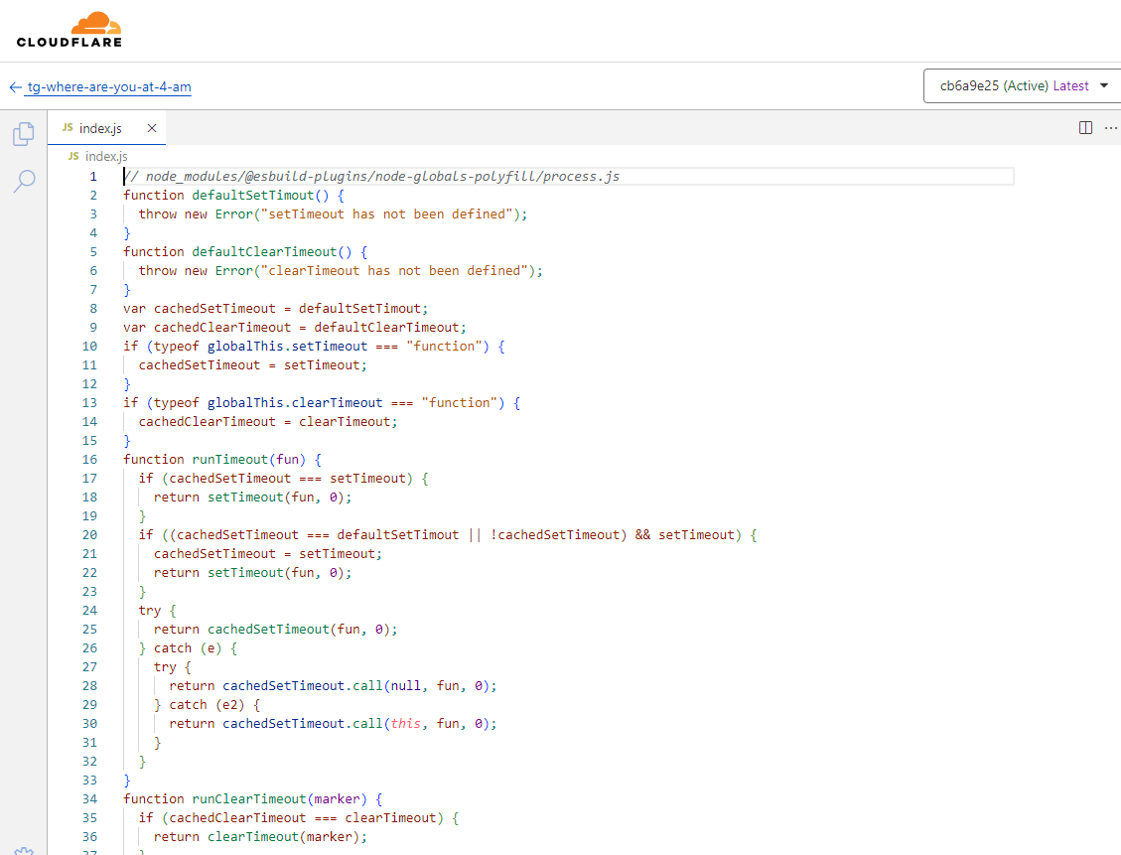The width and height of the screenshot is (1121, 855).
Task: Split the editor to the right
Action: tap(1085, 128)
